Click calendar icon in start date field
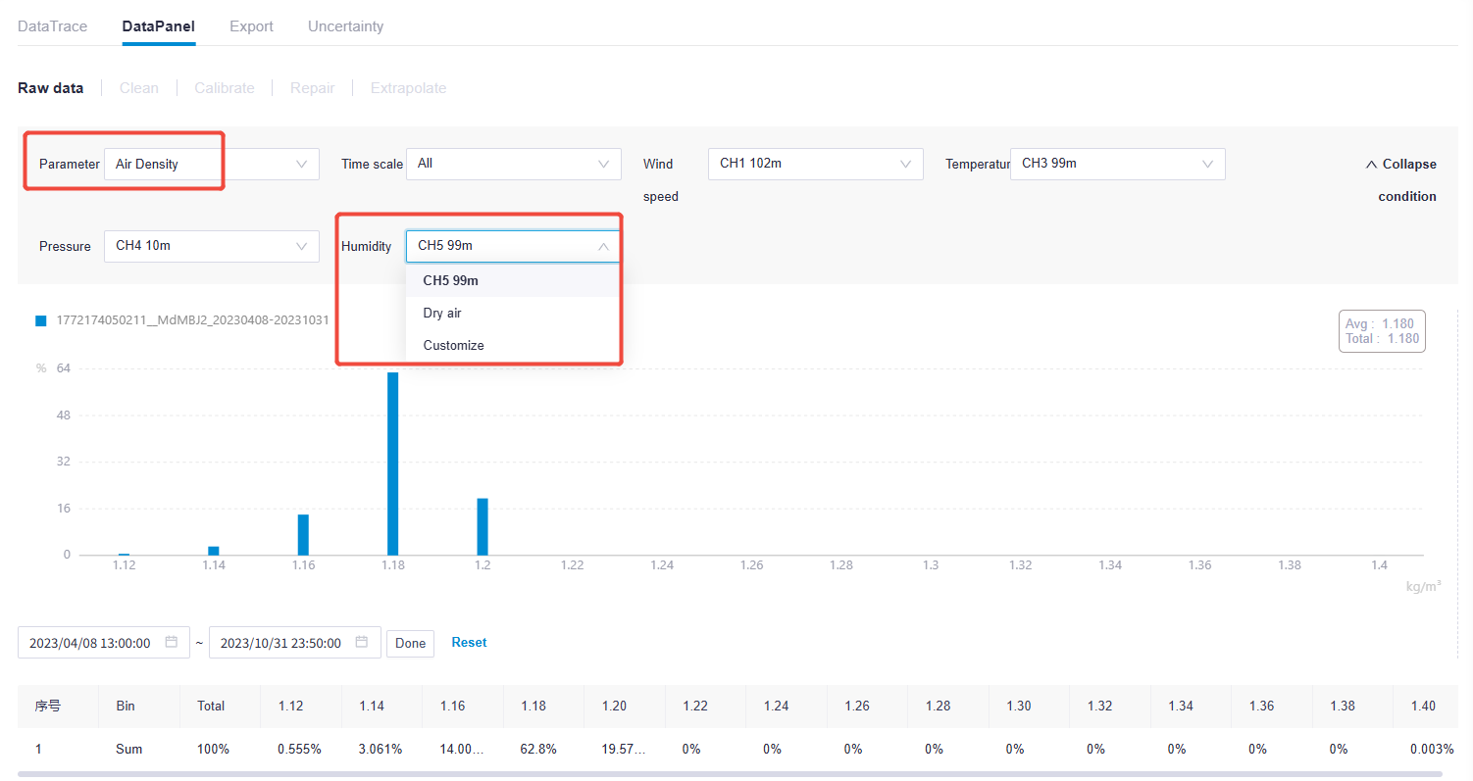The image size is (1473, 781). [x=172, y=643]
